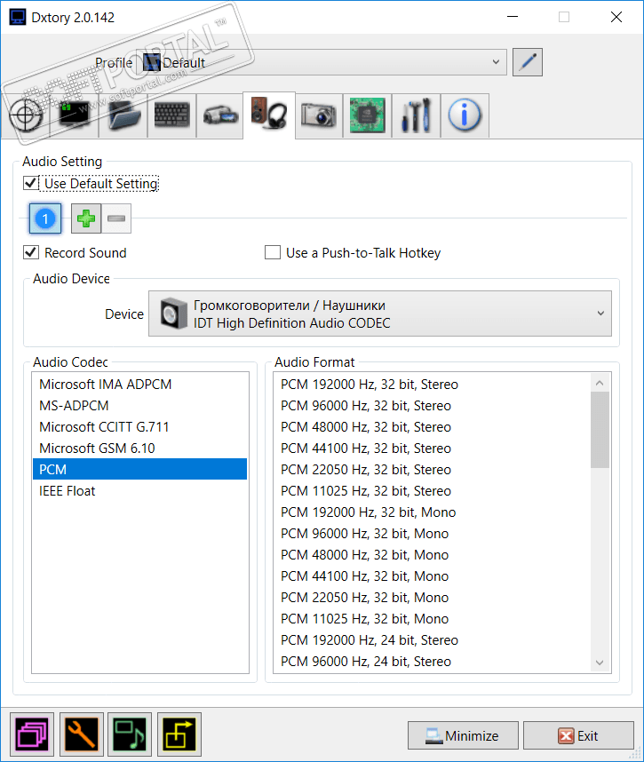Viewport: 644px width, 762px height.
Task: Select the PCM codec entry
Action: click(x=139, y=470)
